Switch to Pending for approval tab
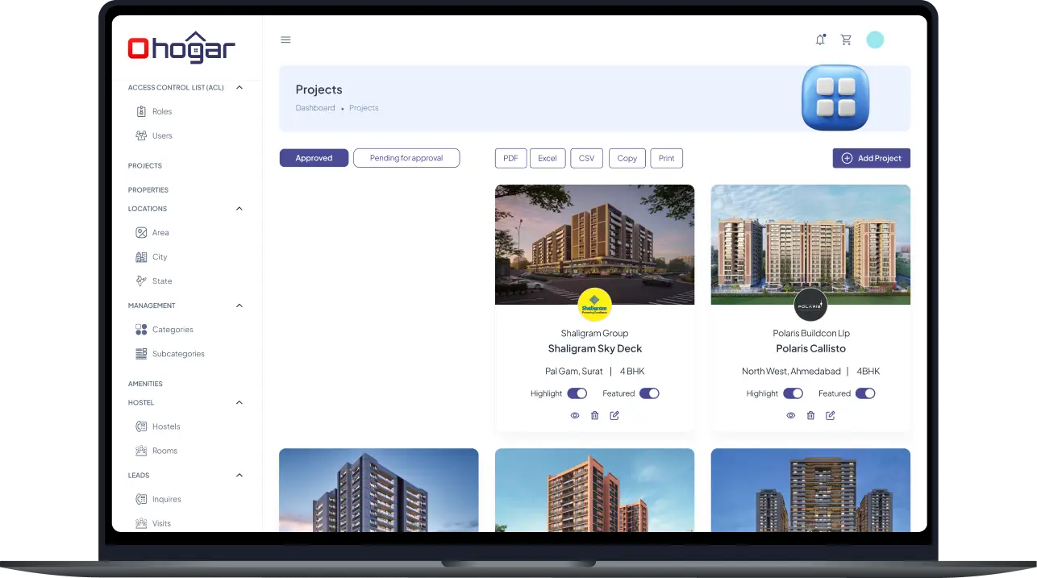The image size is (1037, 578). [x=406, y=158]
